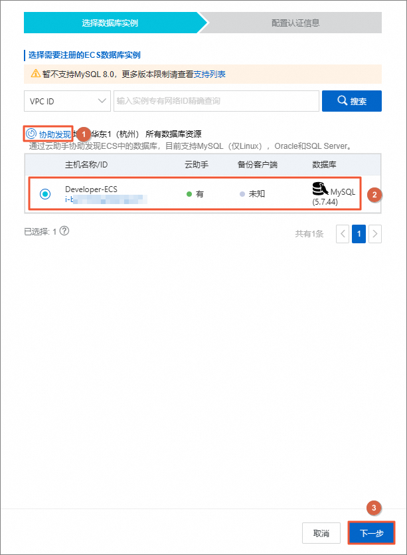The height and width of the screenshot is (555, 407).
Task: Click the 所有数据库资源 text
Action: [x=173, y=134]
